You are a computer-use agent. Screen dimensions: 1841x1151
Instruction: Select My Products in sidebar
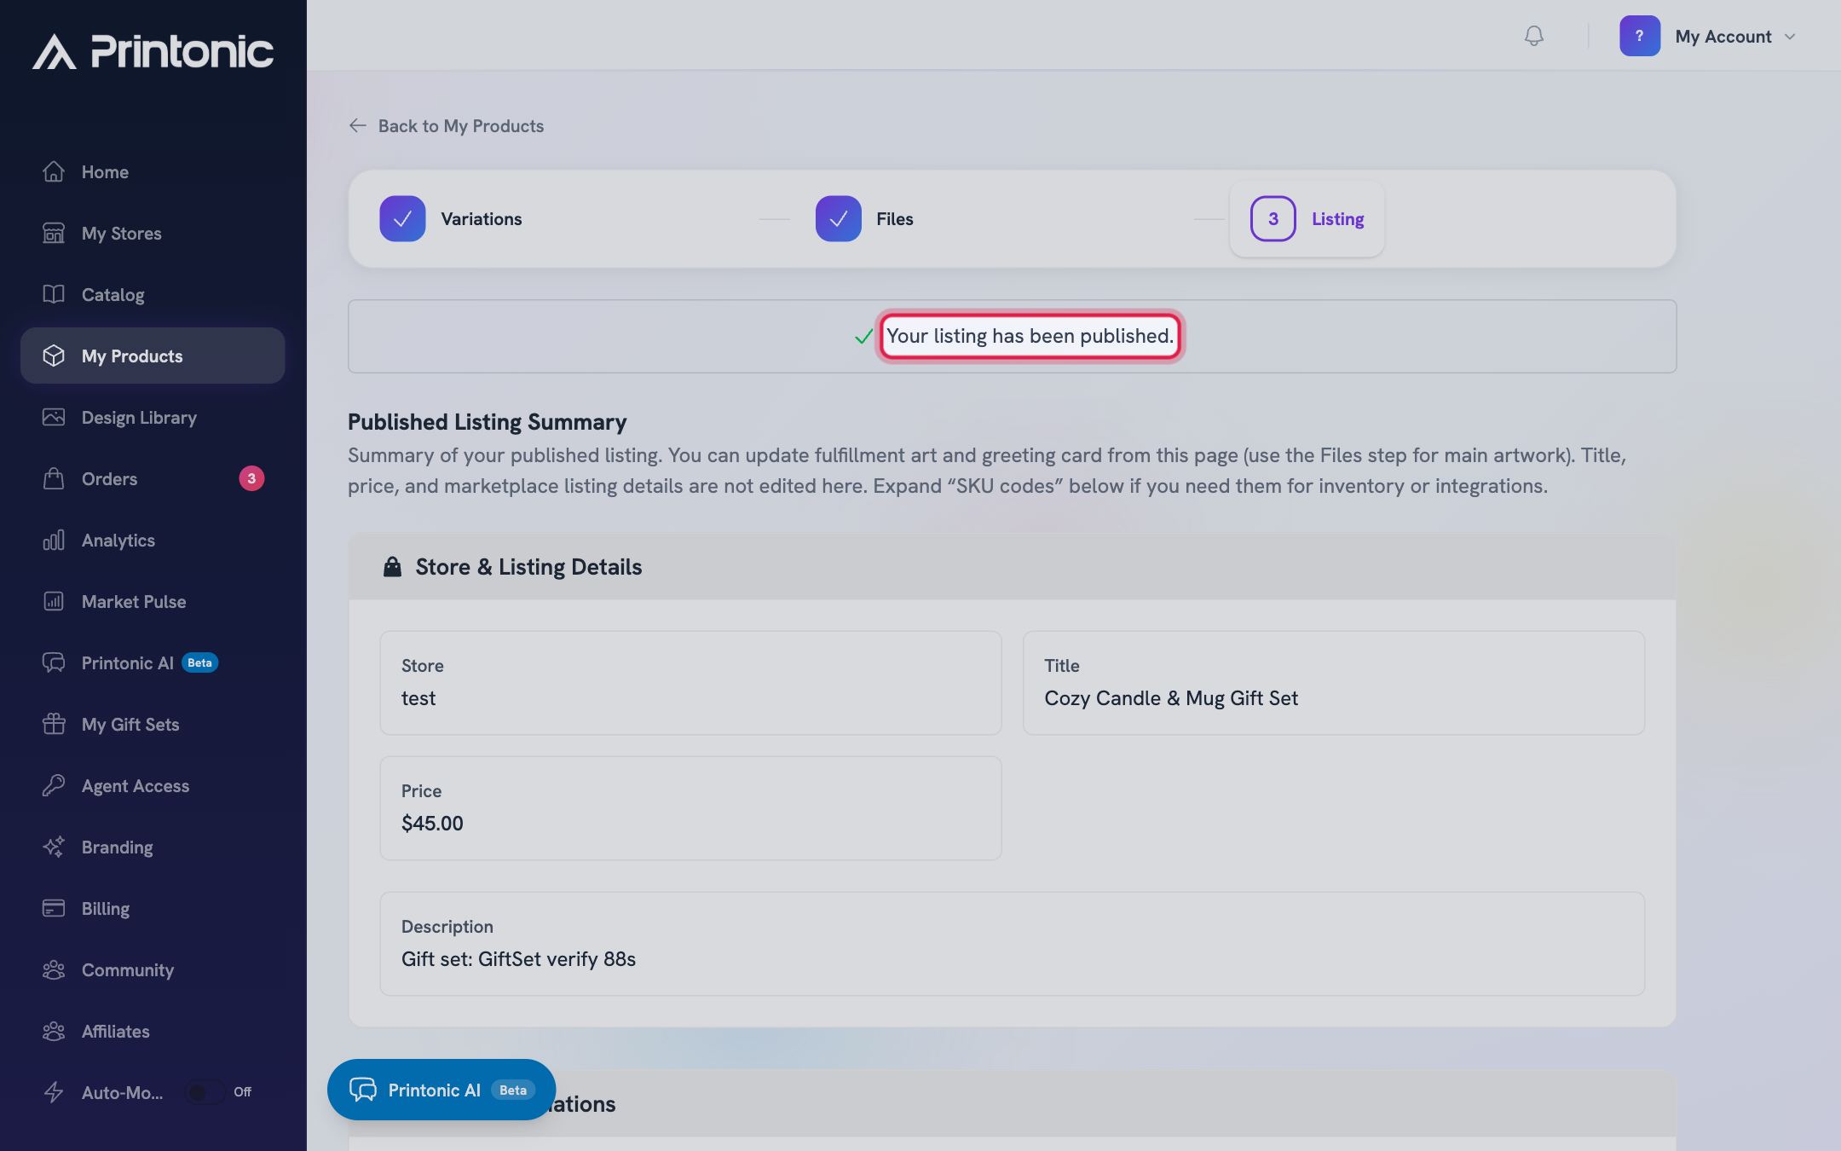[x=153, y=356]
